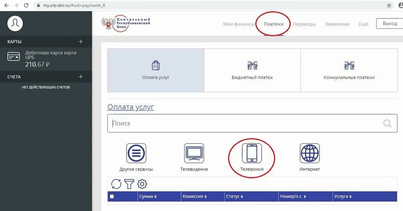403x211 pixels.
Task: Reload the browser page
Action: click(26, 5)
